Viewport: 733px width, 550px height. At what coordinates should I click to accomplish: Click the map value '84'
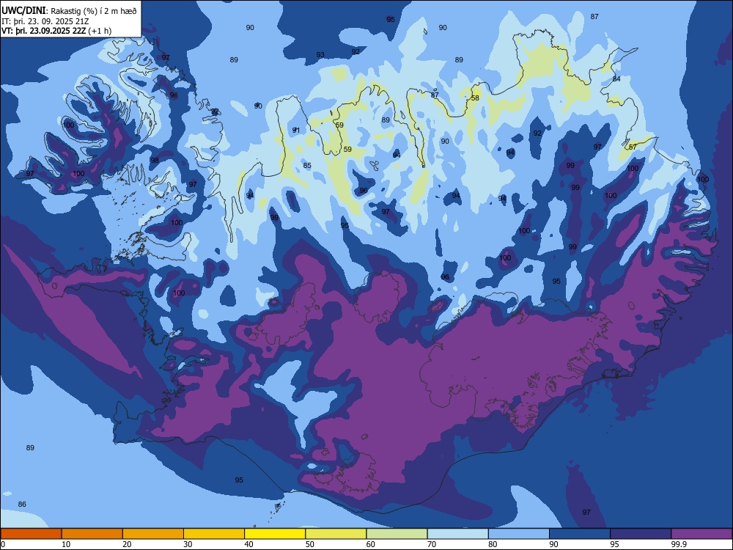[616, 78]
